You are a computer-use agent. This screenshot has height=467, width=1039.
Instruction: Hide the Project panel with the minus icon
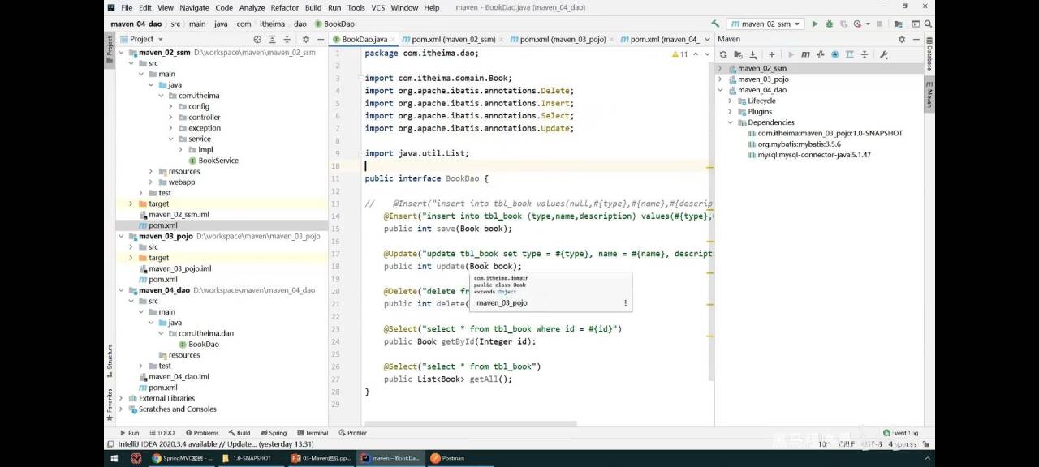(321, 39)
